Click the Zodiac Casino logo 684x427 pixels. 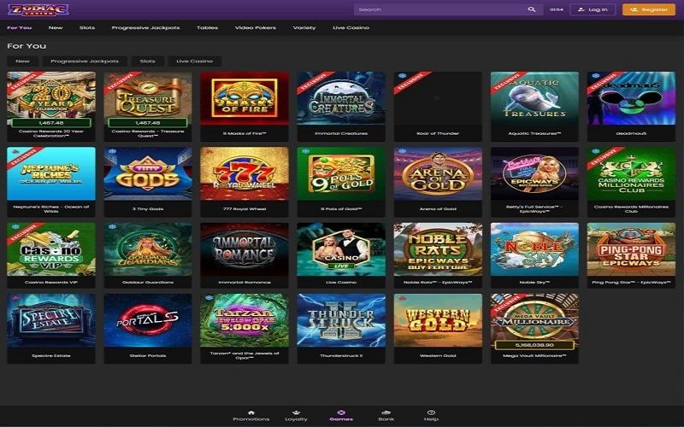click(38, 9)
